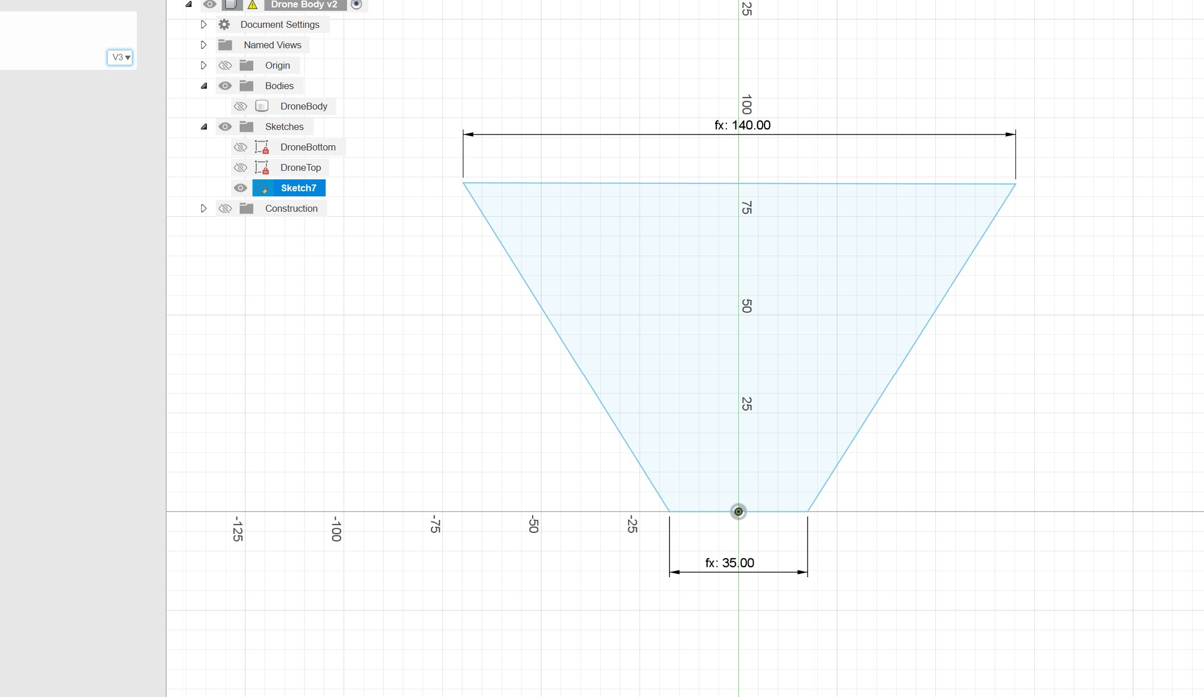Select the Sketches tree item
Image resolution: width=1204 pixels, height=697 pixels.
[284, 126]
